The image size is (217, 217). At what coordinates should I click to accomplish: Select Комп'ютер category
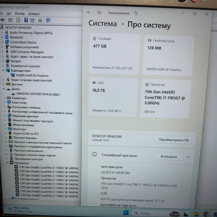pyautogui.click(x=19, y=103)
